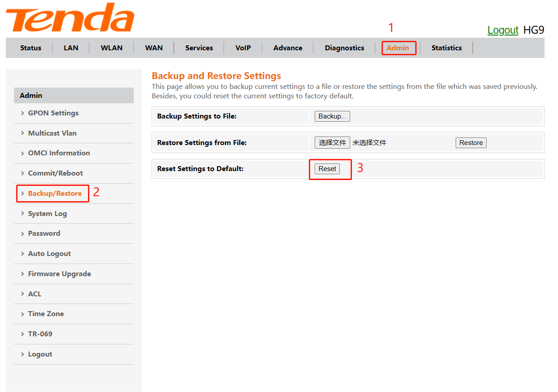Go to Firmware Upgrade page
The height and width of the screenshot is (392, 558).
pyautogui.click(x=59, y=274)
